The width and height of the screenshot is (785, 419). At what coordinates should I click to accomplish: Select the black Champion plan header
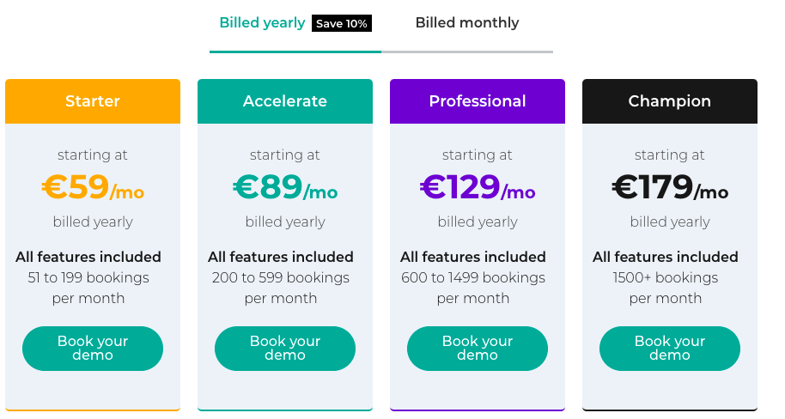click(669, 101)
